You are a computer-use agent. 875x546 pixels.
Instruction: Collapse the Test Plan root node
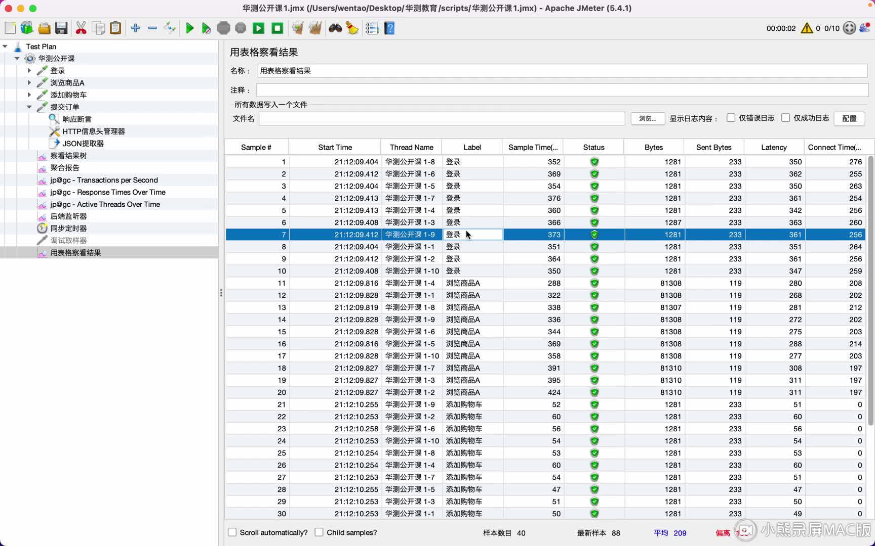5,47
